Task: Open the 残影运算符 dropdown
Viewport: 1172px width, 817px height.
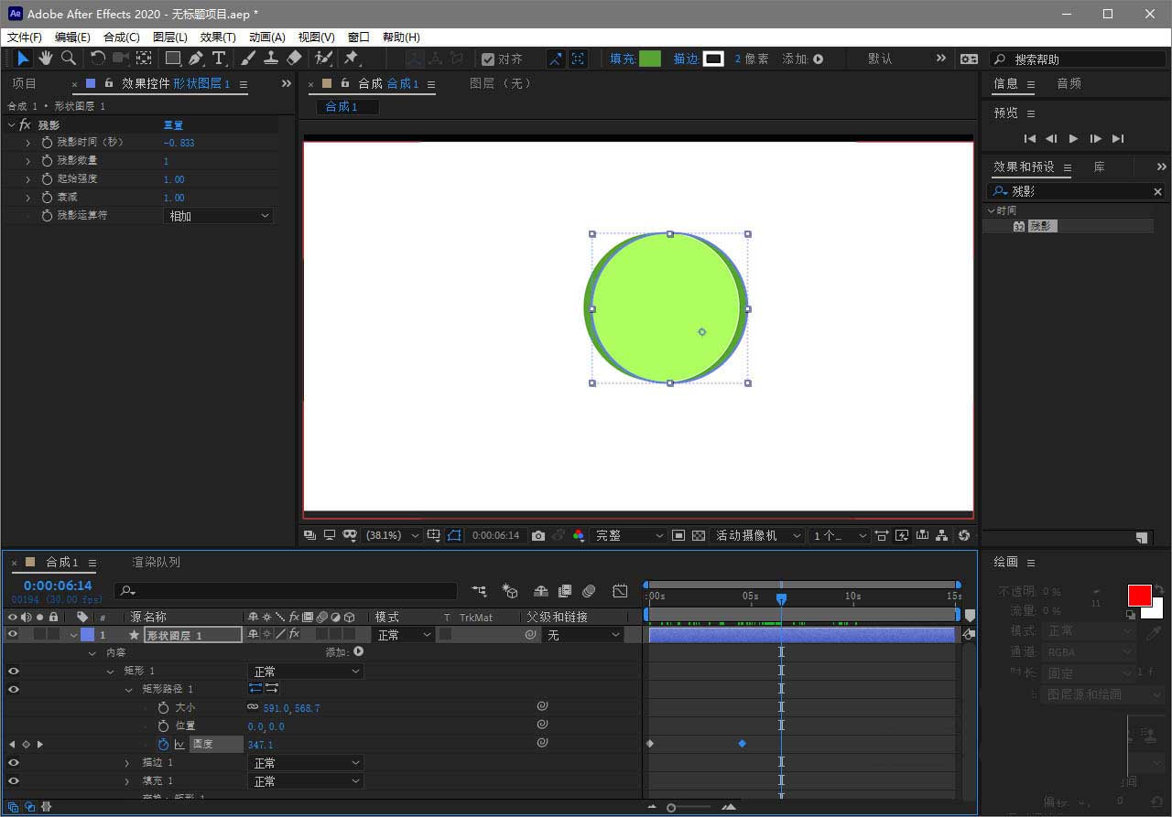Action: click(x=218, y=216)
